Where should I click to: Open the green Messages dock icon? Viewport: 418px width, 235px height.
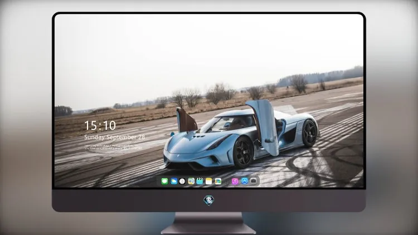pos(164,181)
